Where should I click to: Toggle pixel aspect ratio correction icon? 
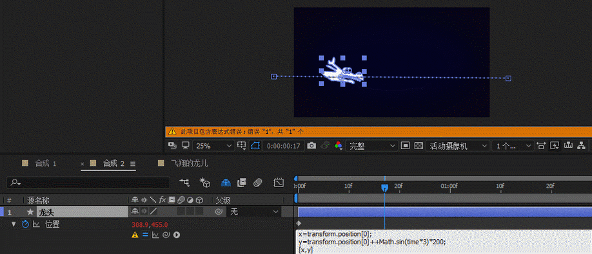click(x=541, y=145)
